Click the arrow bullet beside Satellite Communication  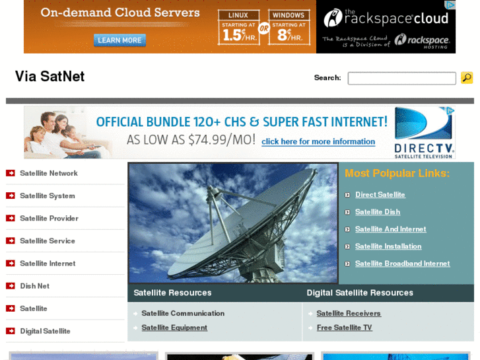[x=135, y=313]
